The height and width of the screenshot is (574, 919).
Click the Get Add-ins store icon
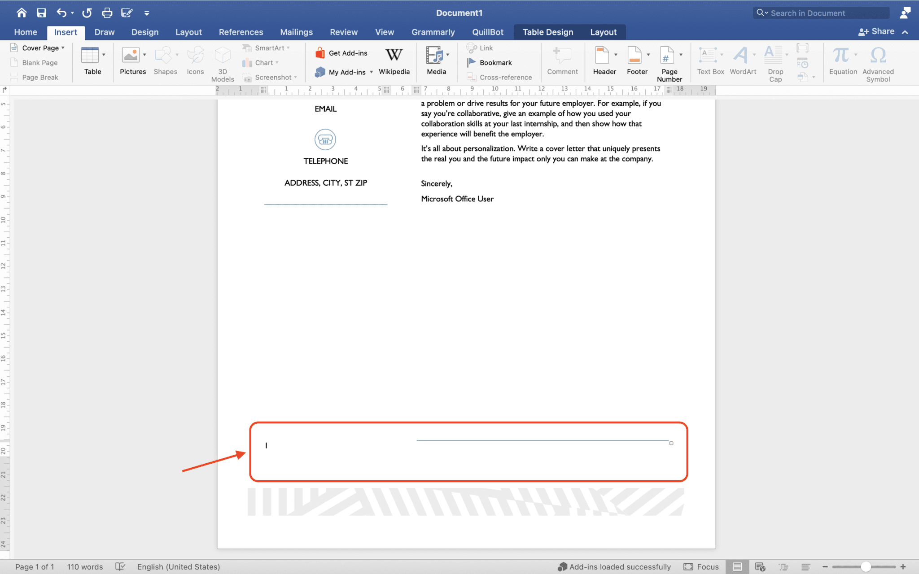click(x=320, y=53)
